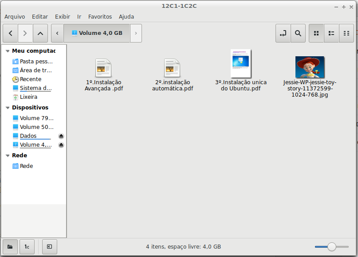Screen dimensions: 358x257
Task: Enable places view in sidebar
Action: click(x=9, y=246)
